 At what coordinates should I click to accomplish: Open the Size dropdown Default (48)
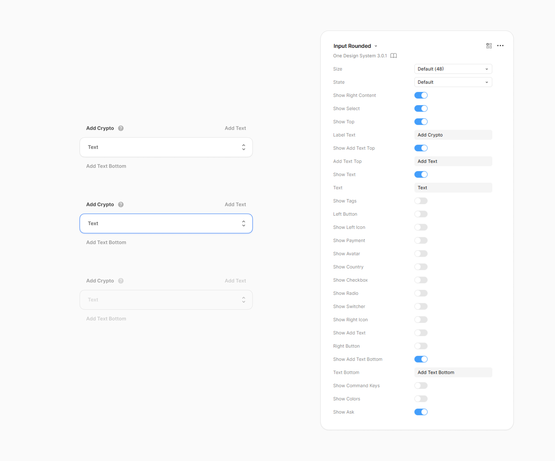(453, 69)
